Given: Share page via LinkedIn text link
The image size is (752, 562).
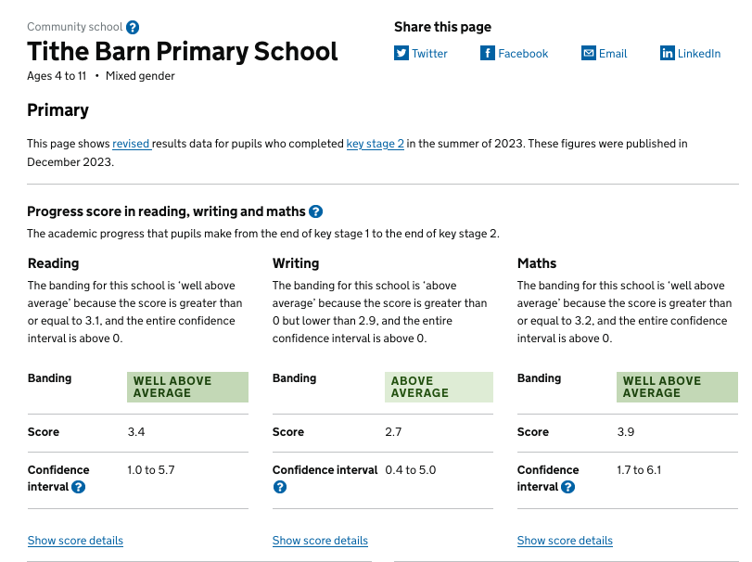Looking at the screenshot, I should (699, 54).
